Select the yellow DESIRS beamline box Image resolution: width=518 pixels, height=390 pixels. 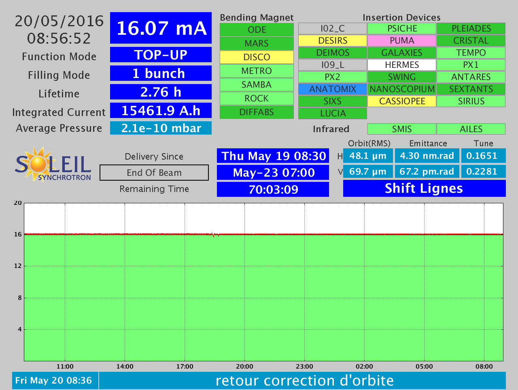coord(333,41)
